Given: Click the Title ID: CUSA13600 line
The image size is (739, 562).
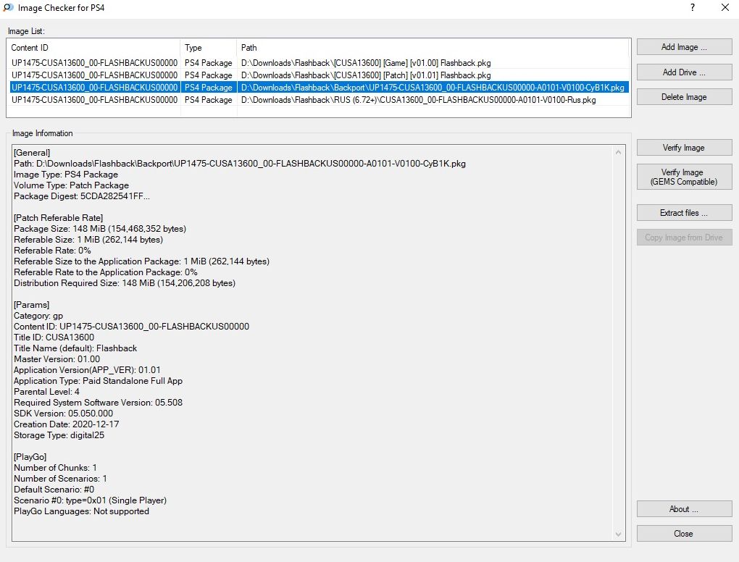Looking at the screenshot, I should click(54, 337).
